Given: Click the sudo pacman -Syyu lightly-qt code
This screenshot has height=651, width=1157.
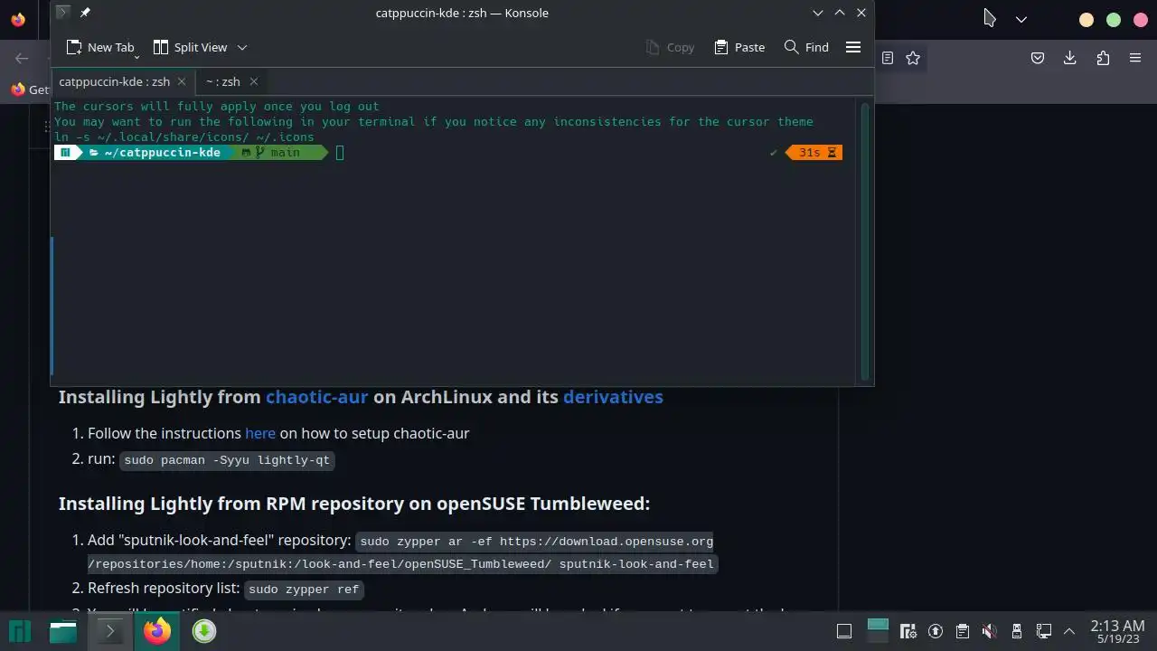Looking at the screenshot, I should pyautogui.click(x=227, y=460).
